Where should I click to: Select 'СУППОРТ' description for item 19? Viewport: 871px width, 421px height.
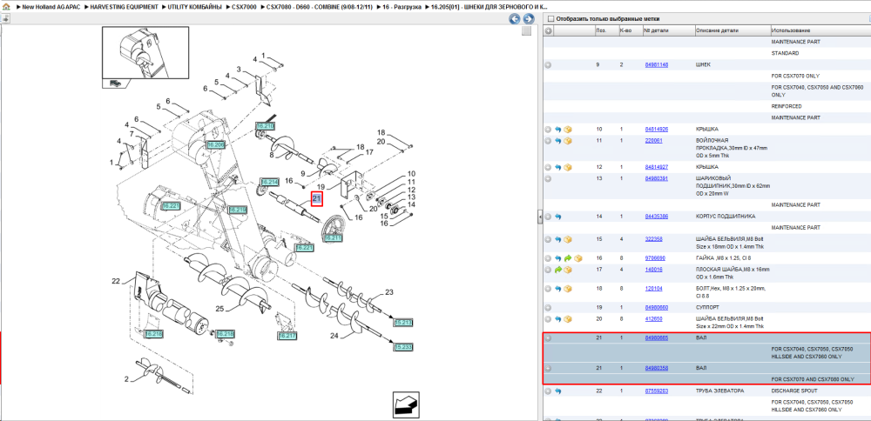click(x=706, y=307)
